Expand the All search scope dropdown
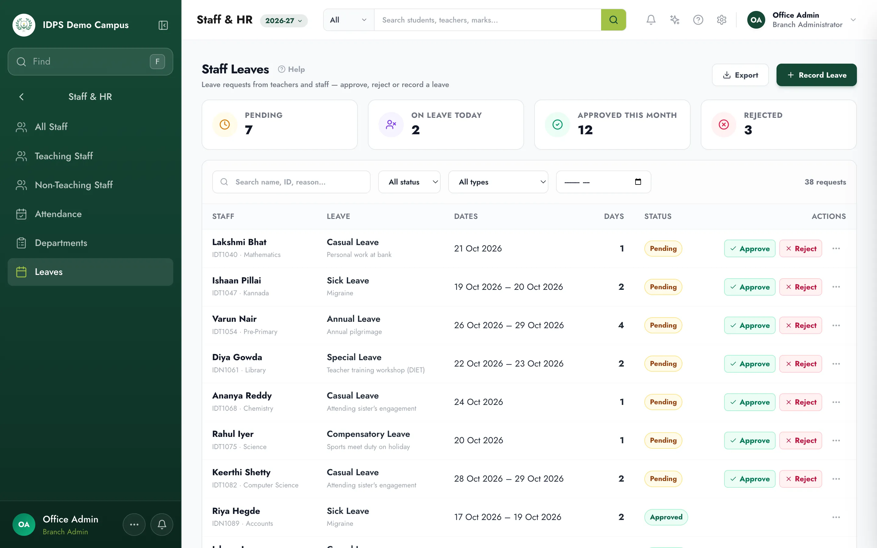The image size is (877, 548). 349,19
